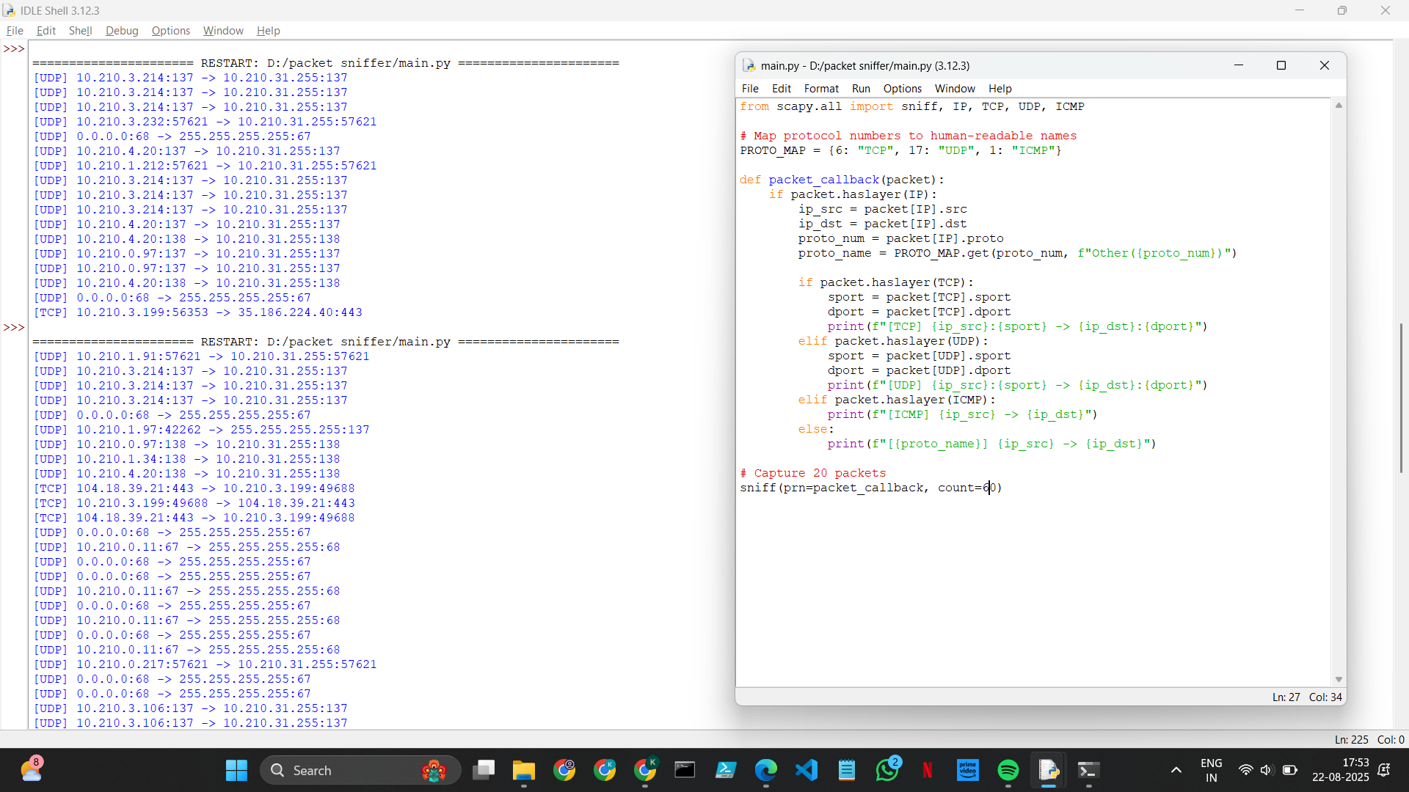
Task: Click the PROTO_MAP dictionary line in editor
Action: pos(901,150)
